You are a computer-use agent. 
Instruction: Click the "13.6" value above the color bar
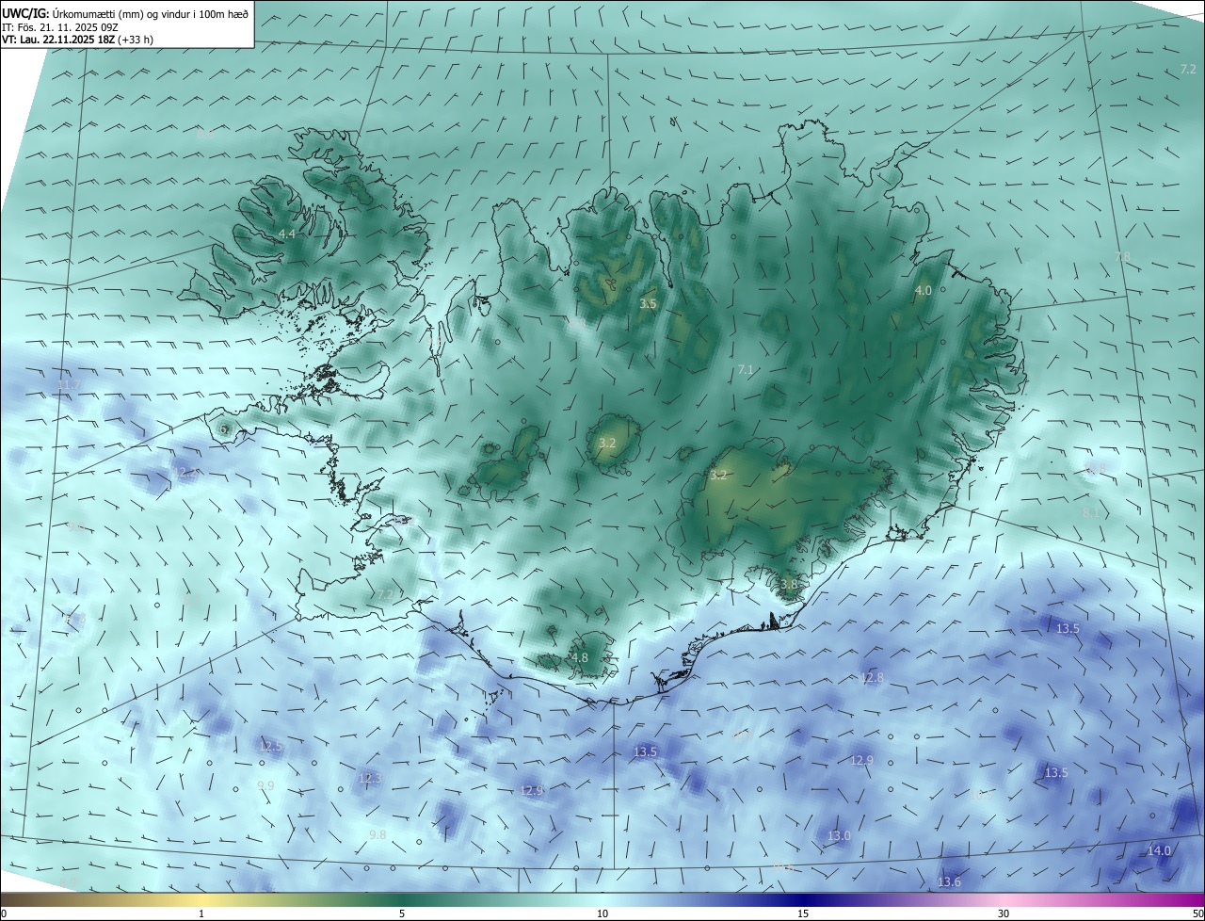(x=949, y=882)
